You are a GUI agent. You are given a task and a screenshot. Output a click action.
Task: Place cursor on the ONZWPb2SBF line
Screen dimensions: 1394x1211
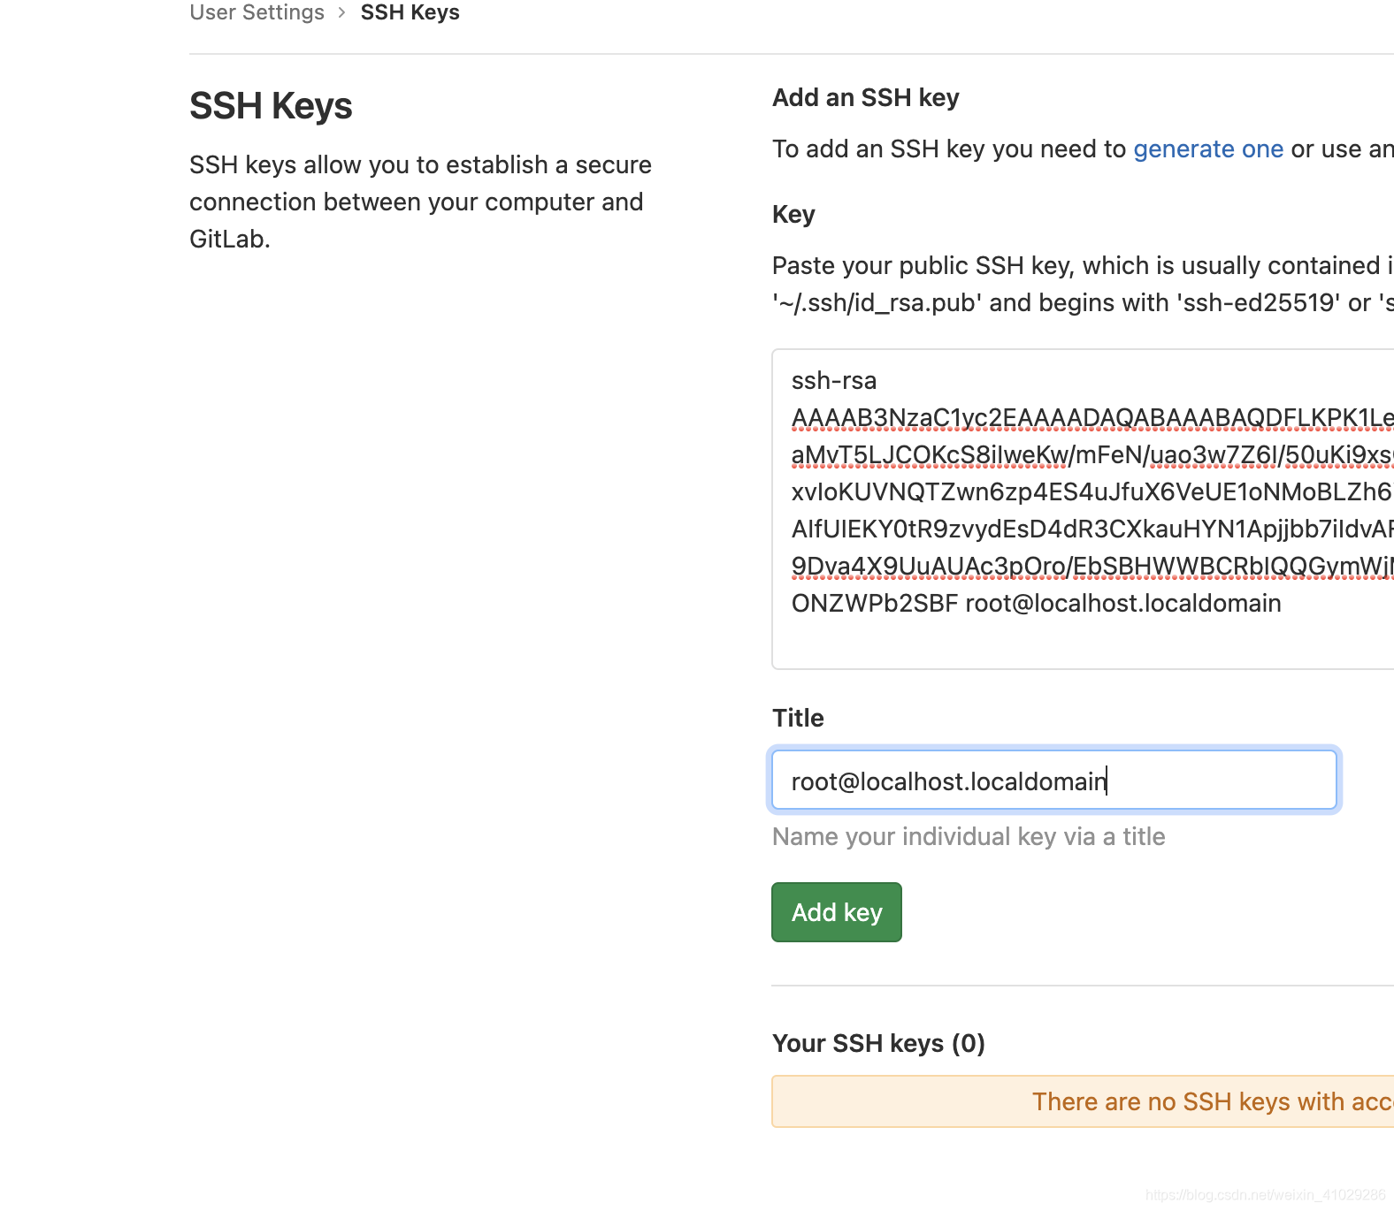[1036, 603]
